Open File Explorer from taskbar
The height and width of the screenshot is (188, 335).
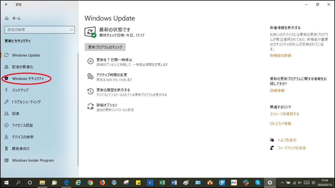42,183
